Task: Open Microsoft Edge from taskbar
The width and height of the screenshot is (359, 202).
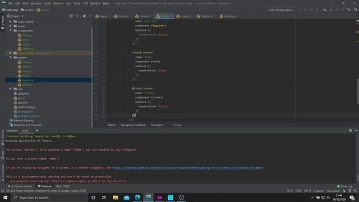Action: [137, 198]
